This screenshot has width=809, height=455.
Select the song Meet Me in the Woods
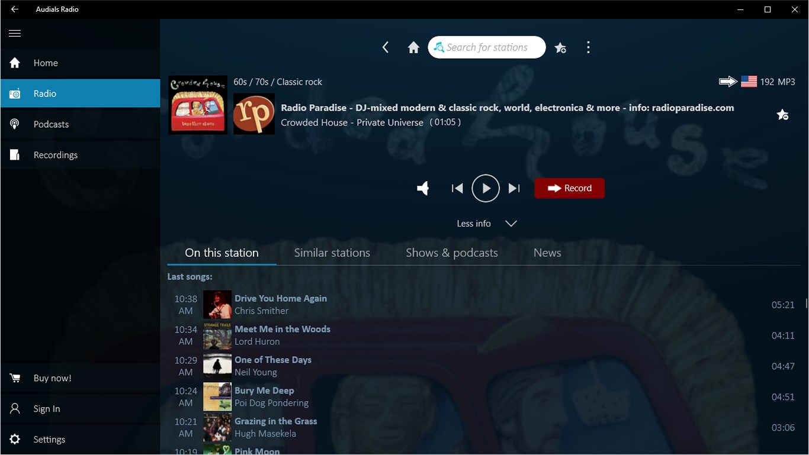click(x=282, y=329)
